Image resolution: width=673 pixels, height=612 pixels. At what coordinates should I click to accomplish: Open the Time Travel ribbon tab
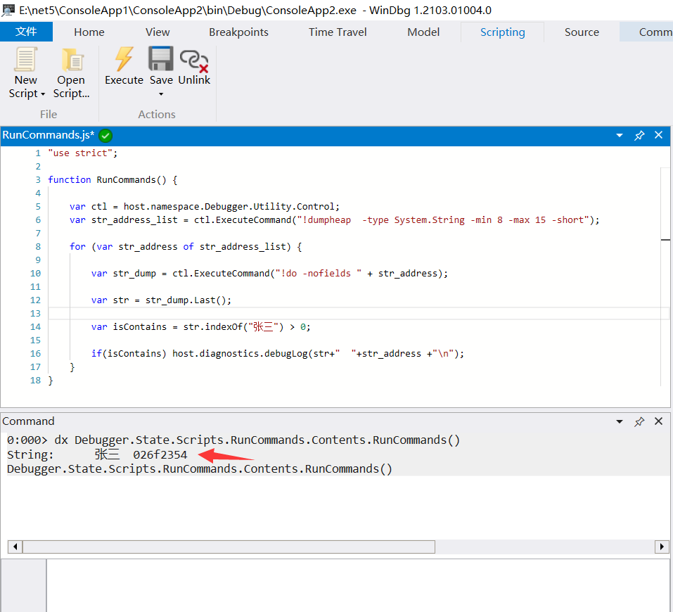point(338,32)
